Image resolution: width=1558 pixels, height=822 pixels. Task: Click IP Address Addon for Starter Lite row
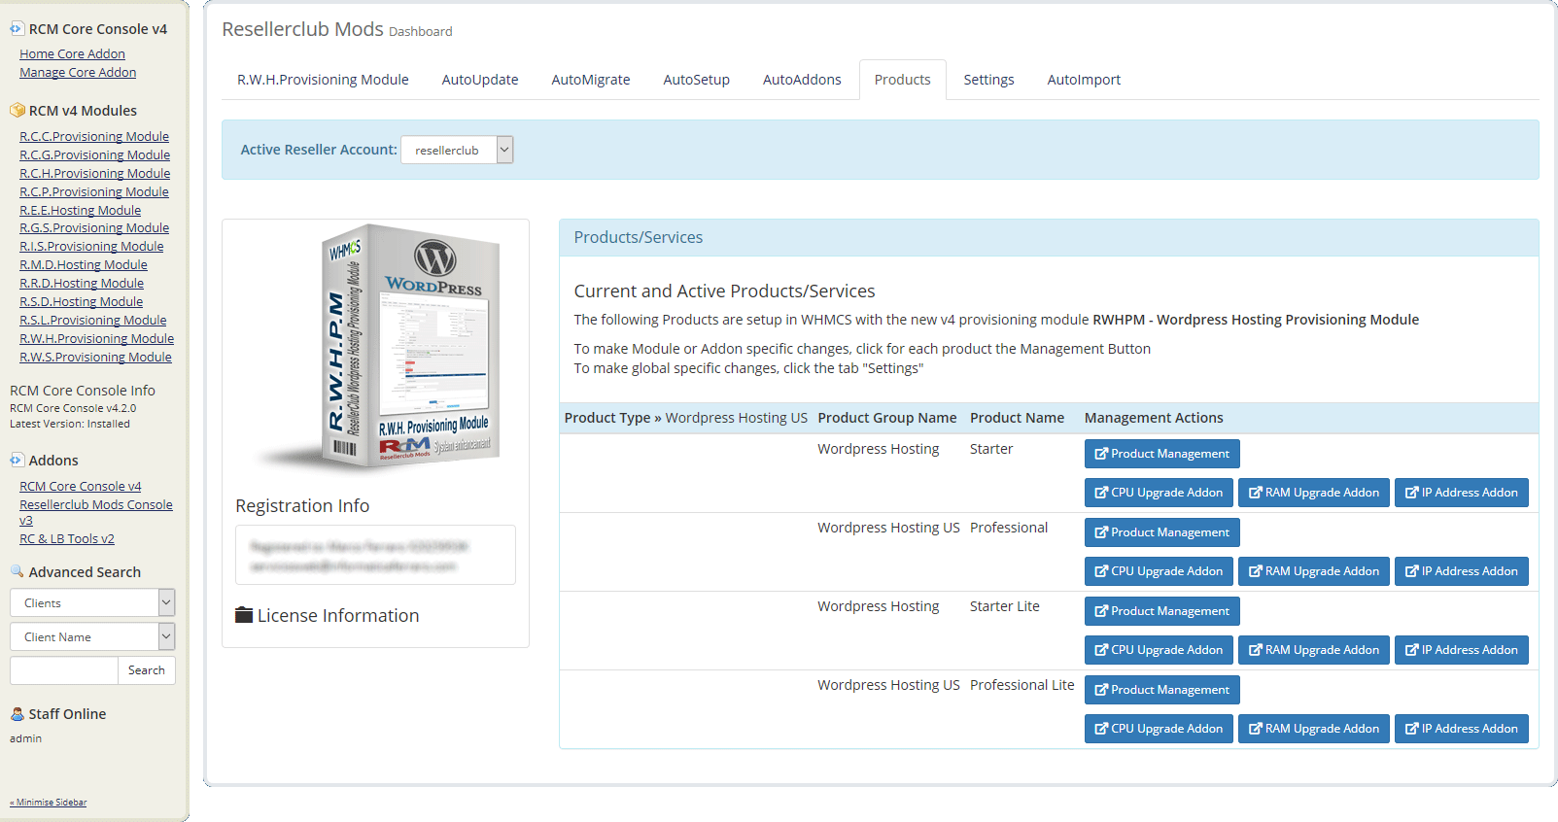tap(1461, 650)
